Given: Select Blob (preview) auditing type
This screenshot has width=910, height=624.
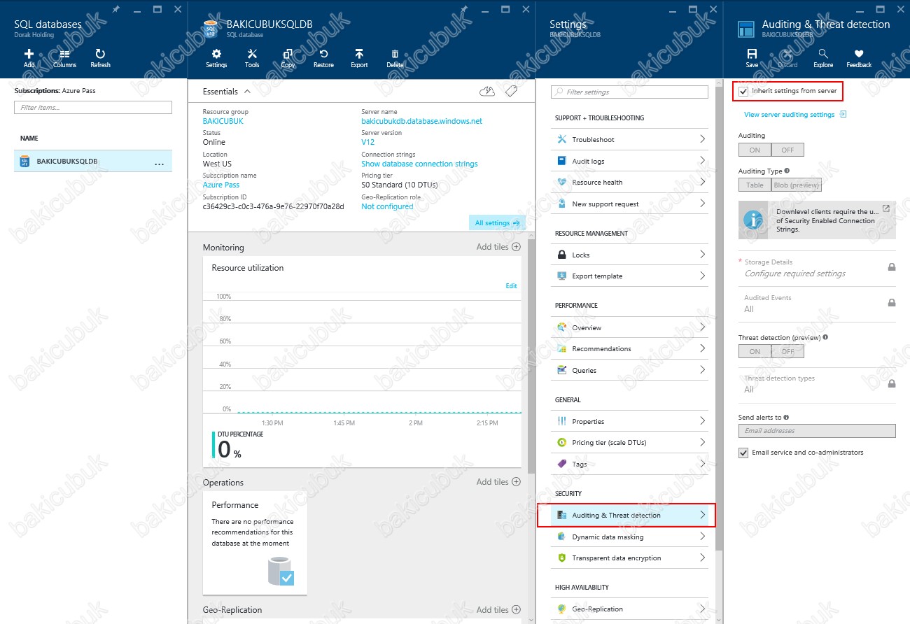Looking at the screenshot, I should pos(796,185).
